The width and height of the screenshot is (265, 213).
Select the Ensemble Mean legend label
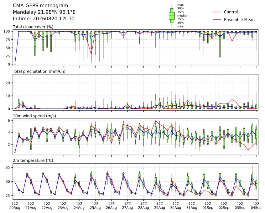(x=239, y=20)
